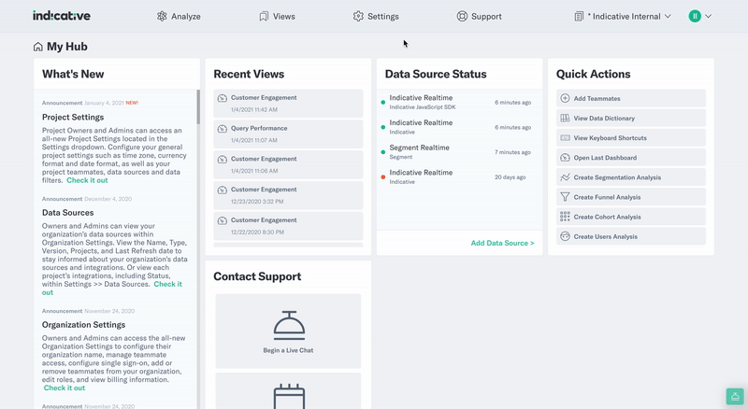
Task: Click the Add Data Source link
Action: point(502,243)
